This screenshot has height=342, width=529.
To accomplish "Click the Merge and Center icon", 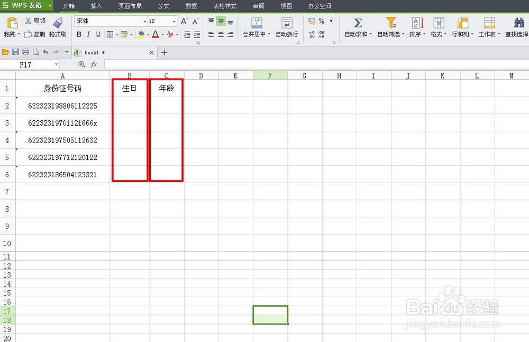I will tap(257, 23).
